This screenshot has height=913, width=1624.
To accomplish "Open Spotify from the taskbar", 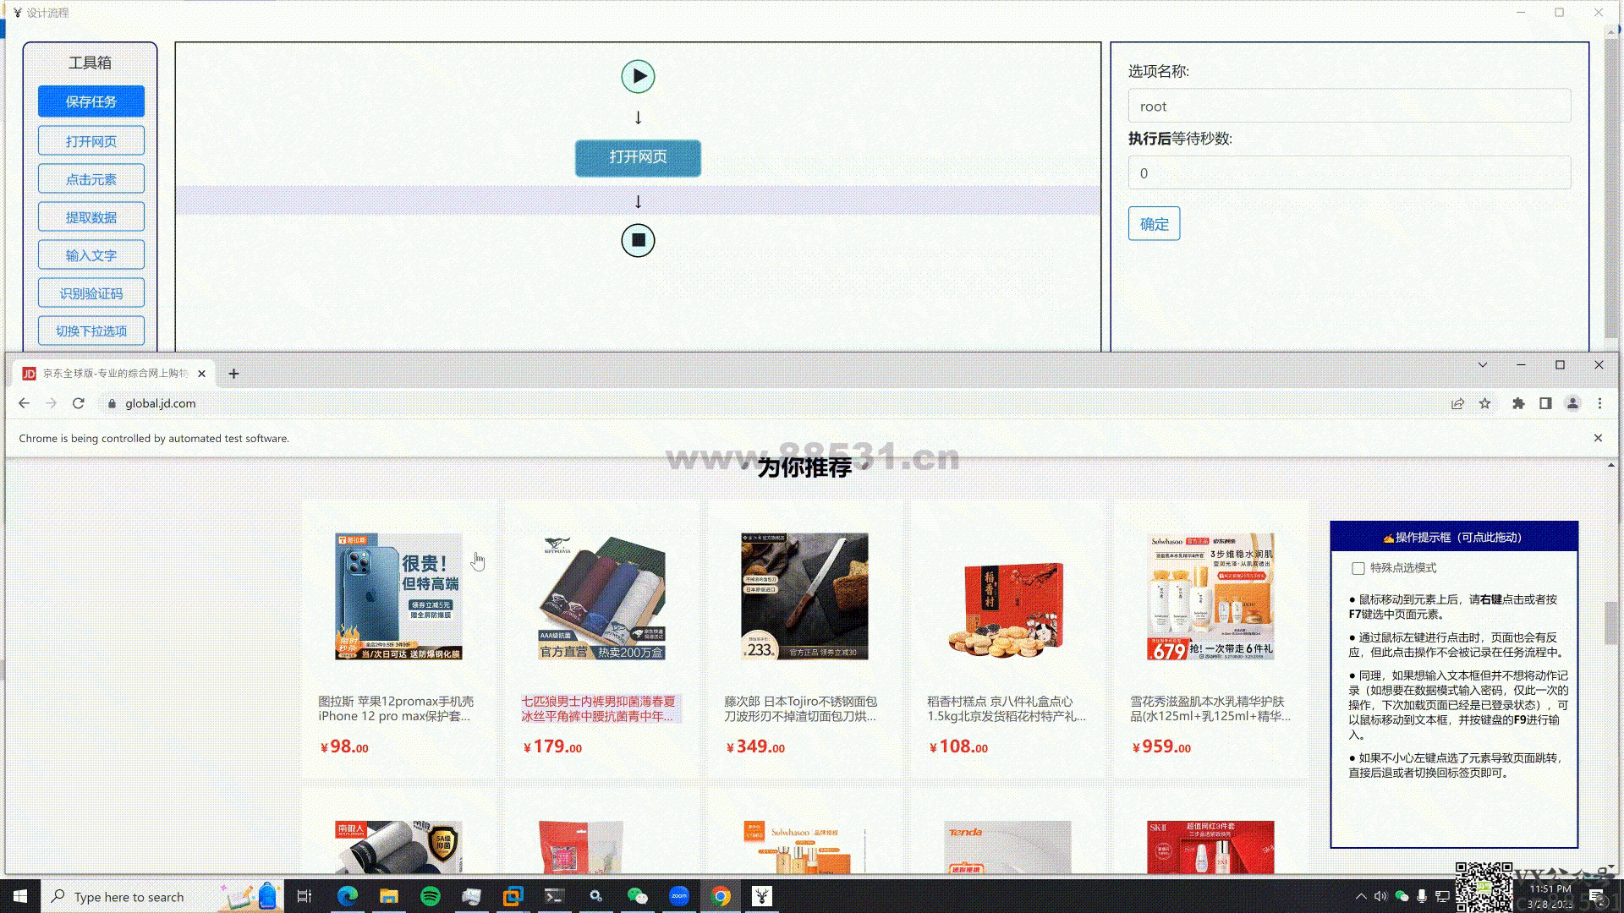I will pyautogui.click(x=430, y=896).
